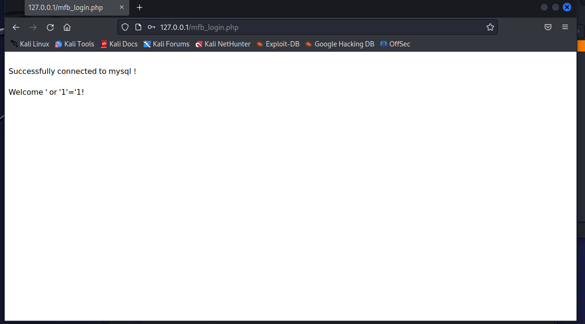The height and width of the screenshot is (324, 585).
Task: Click the saved password key icon
Action: 152,27
